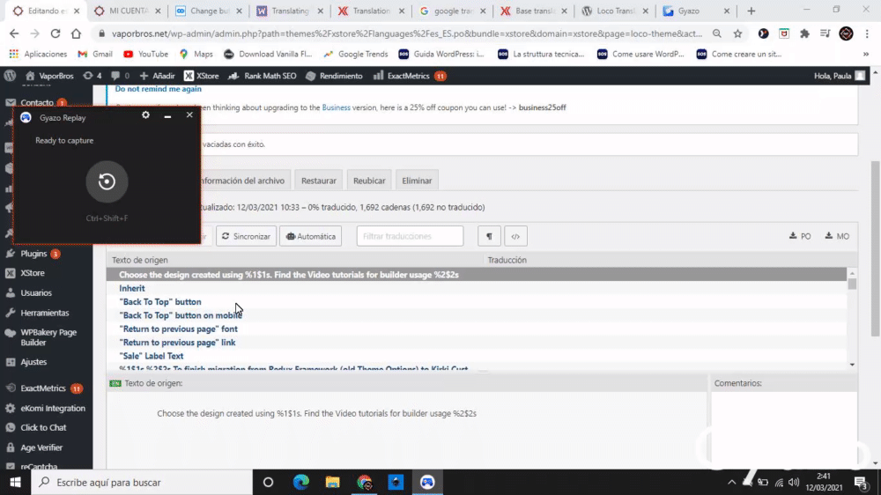Click the WordPress logo in admin bar
The width and height of the screenshot is (881, 495).
click(10, 76)
